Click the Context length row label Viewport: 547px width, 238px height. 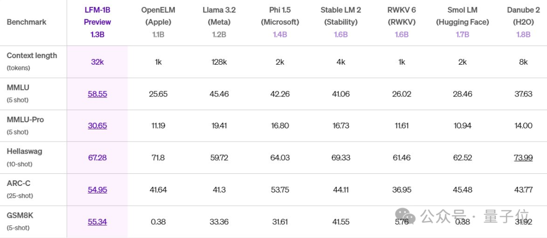pos(31,56)
